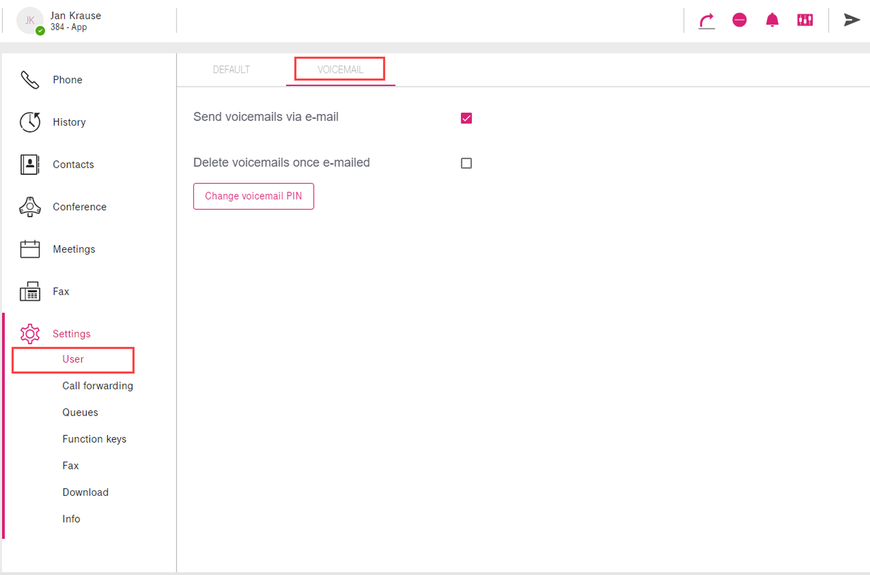Open Conference via speakerphone icon

[x=30, y=207]
